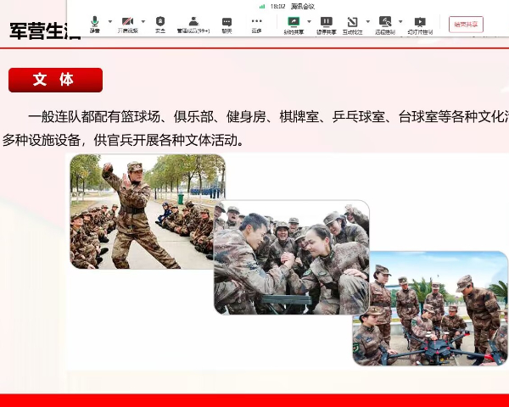Open the remote control option
The width and height of the screenshot is (509, 407).
[385, 25]
